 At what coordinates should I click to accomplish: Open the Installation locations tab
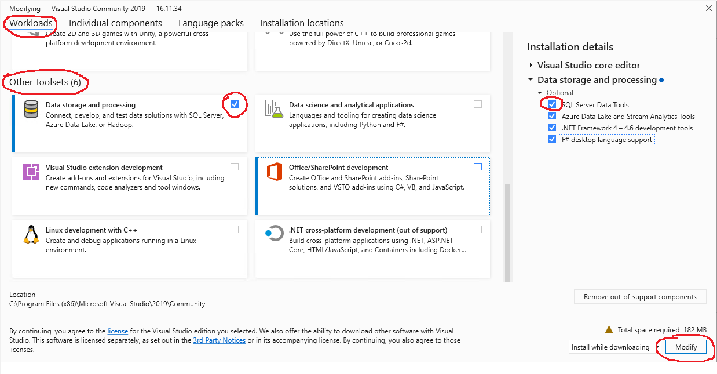click(302, 23)
